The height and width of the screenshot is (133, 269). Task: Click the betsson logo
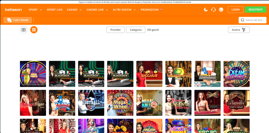13,10
